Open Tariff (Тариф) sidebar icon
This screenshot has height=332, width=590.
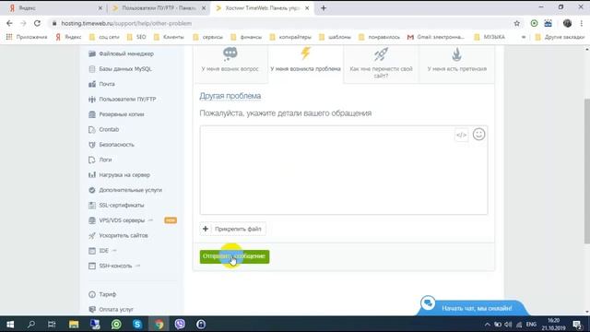[92, 294]
